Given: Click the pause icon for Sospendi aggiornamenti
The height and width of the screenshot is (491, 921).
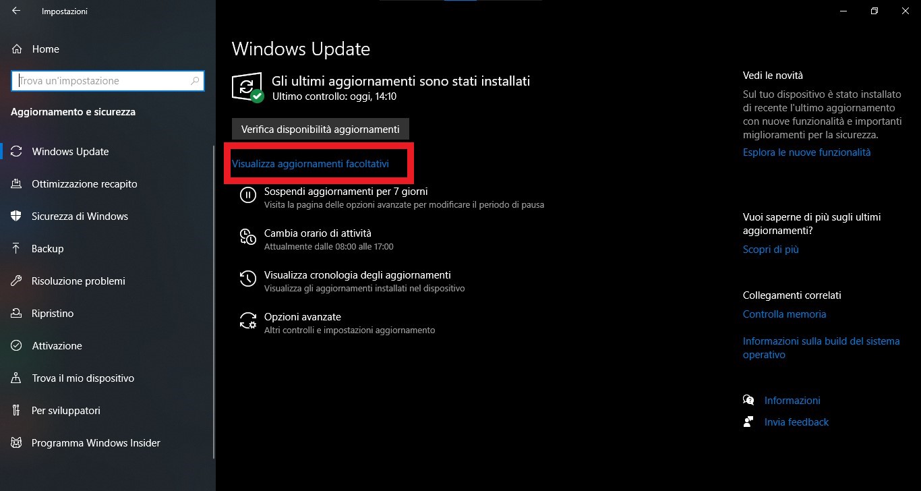Looking at the screenshot, I should coord(248,196).
